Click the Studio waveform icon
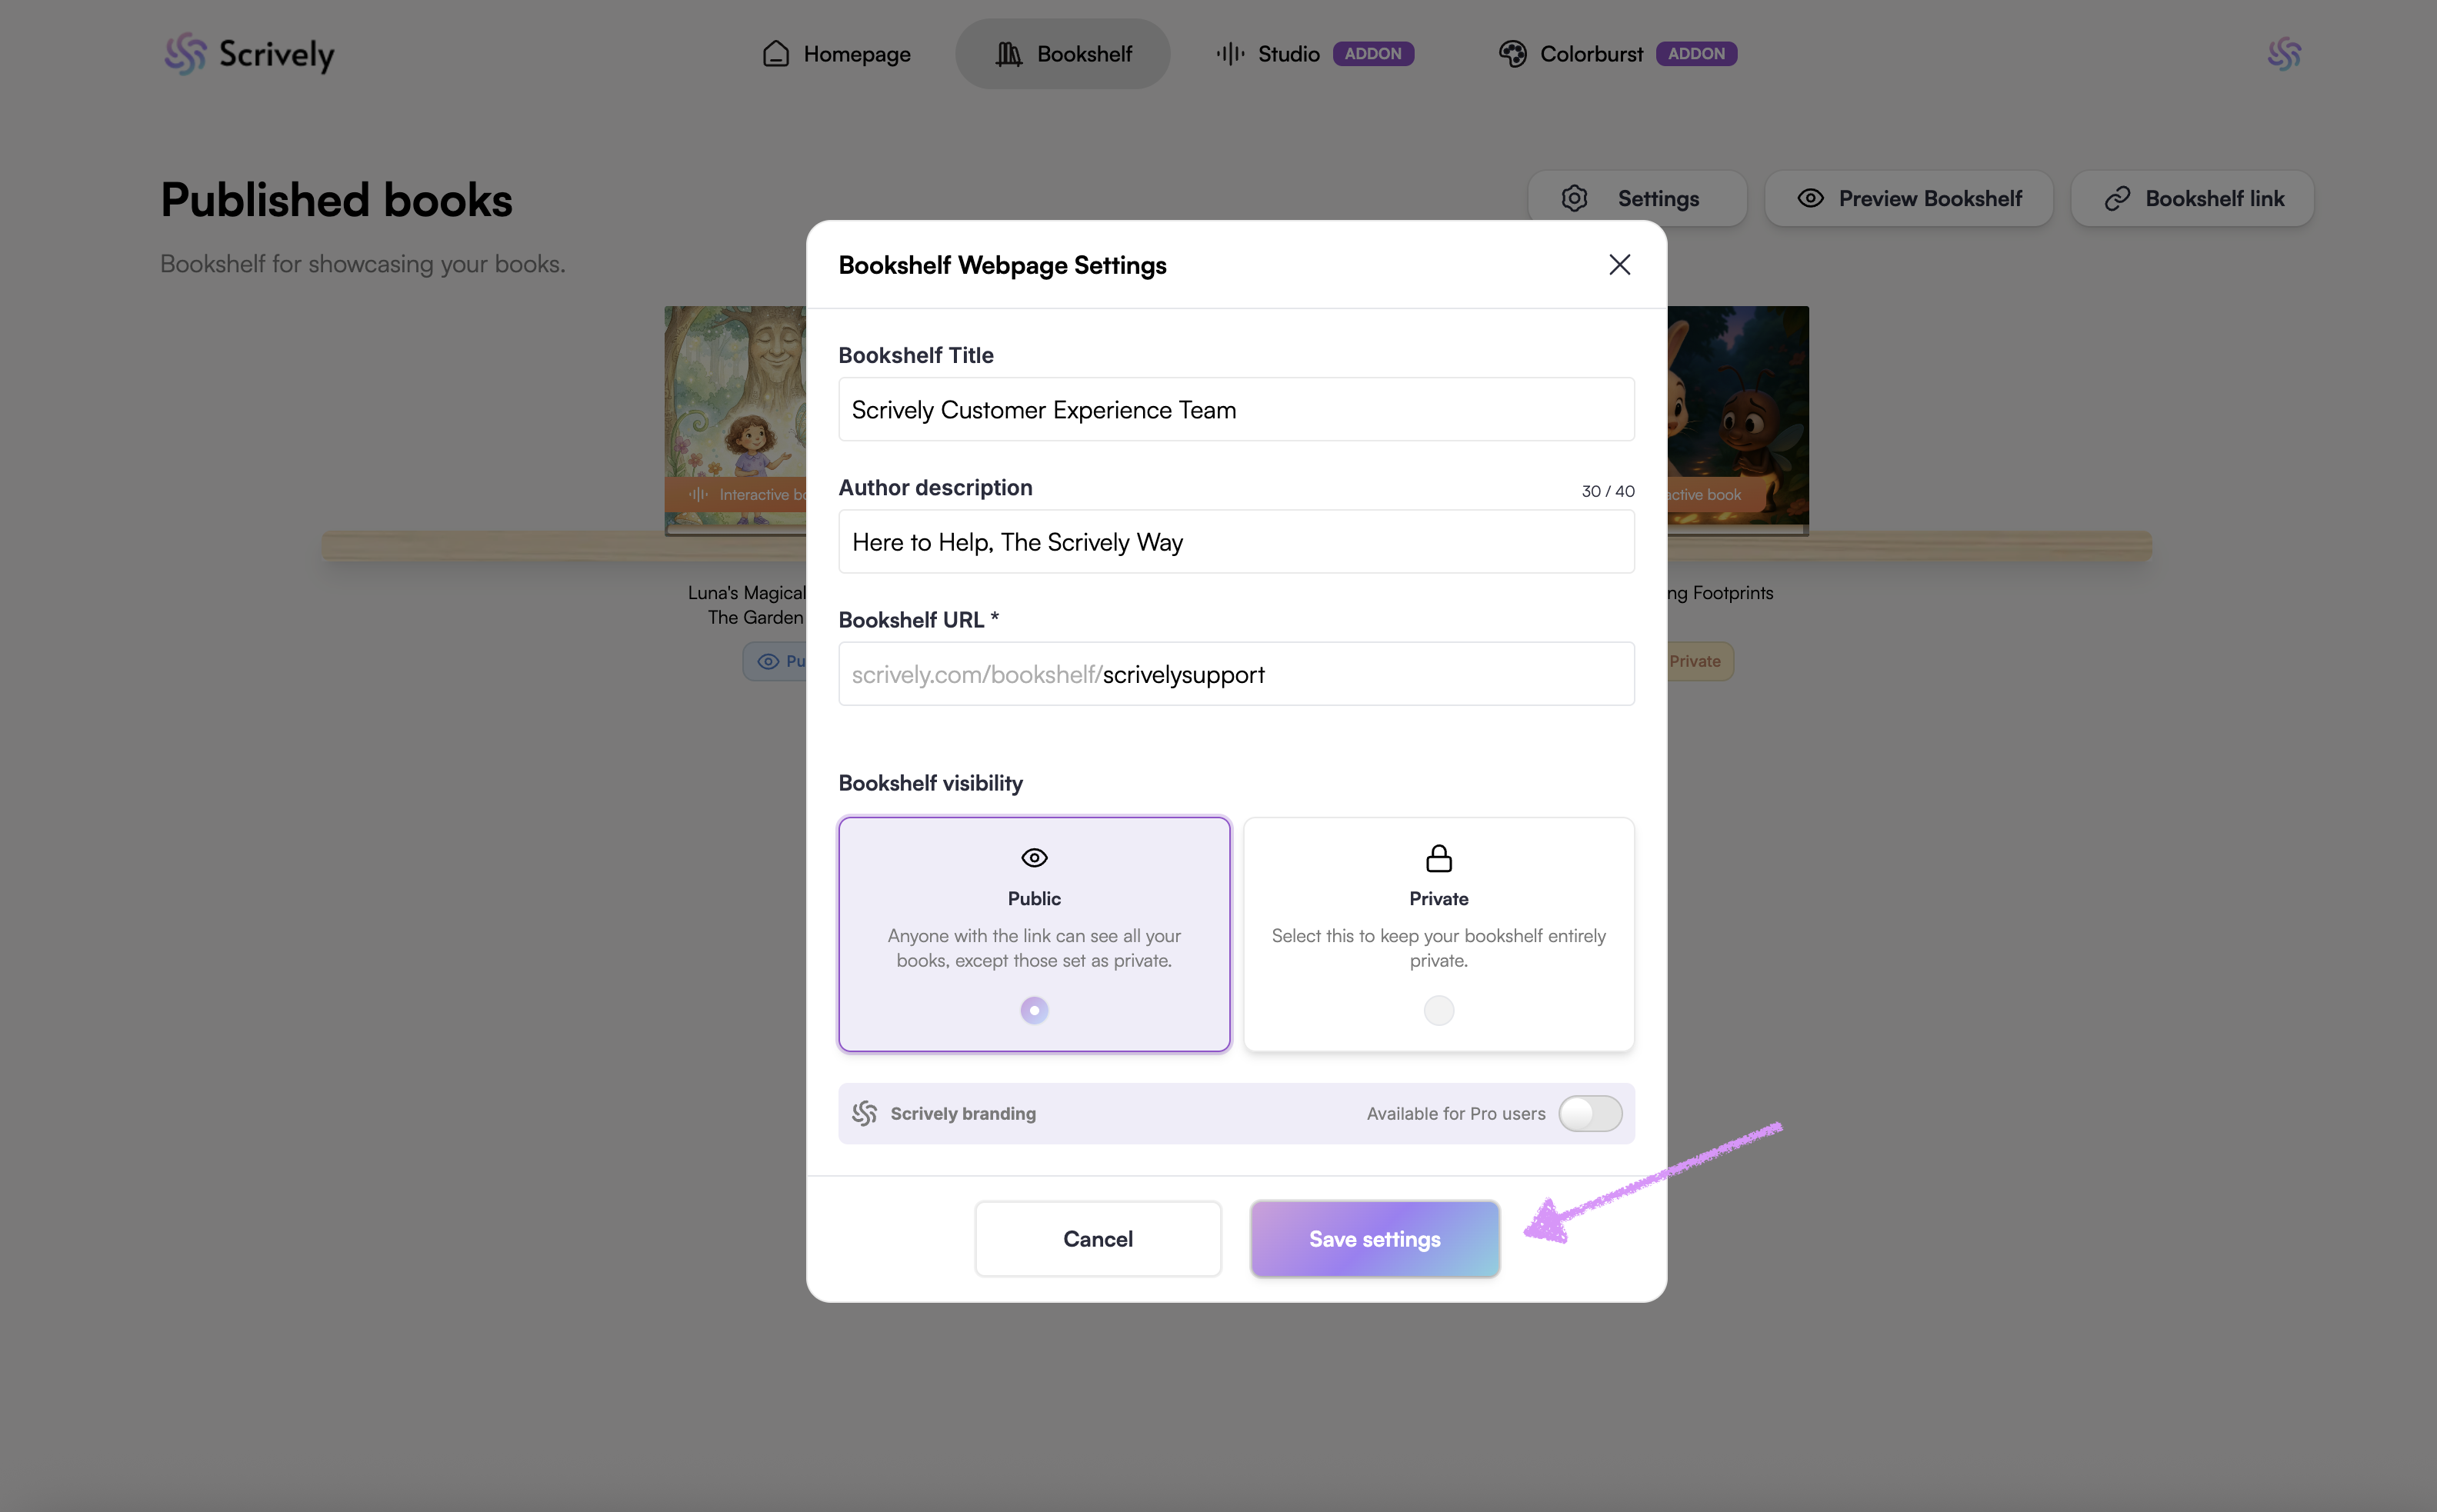Viewport: 2437px width, 1512px height. 1229,54
